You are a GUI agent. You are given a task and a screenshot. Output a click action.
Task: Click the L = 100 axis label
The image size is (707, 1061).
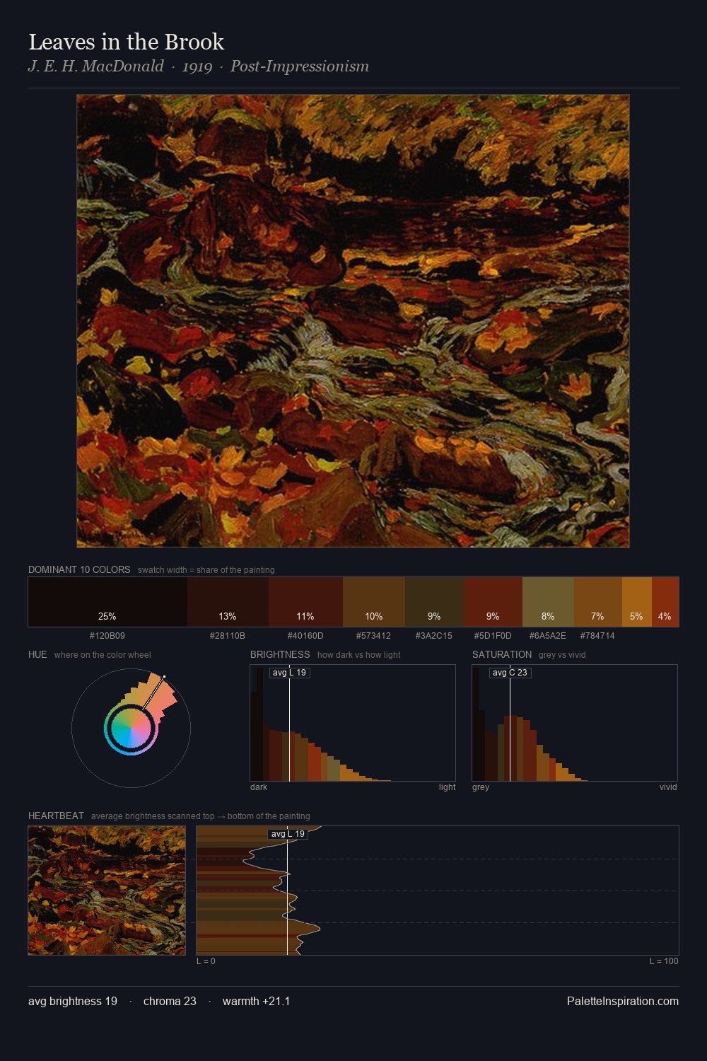(664, 961)
